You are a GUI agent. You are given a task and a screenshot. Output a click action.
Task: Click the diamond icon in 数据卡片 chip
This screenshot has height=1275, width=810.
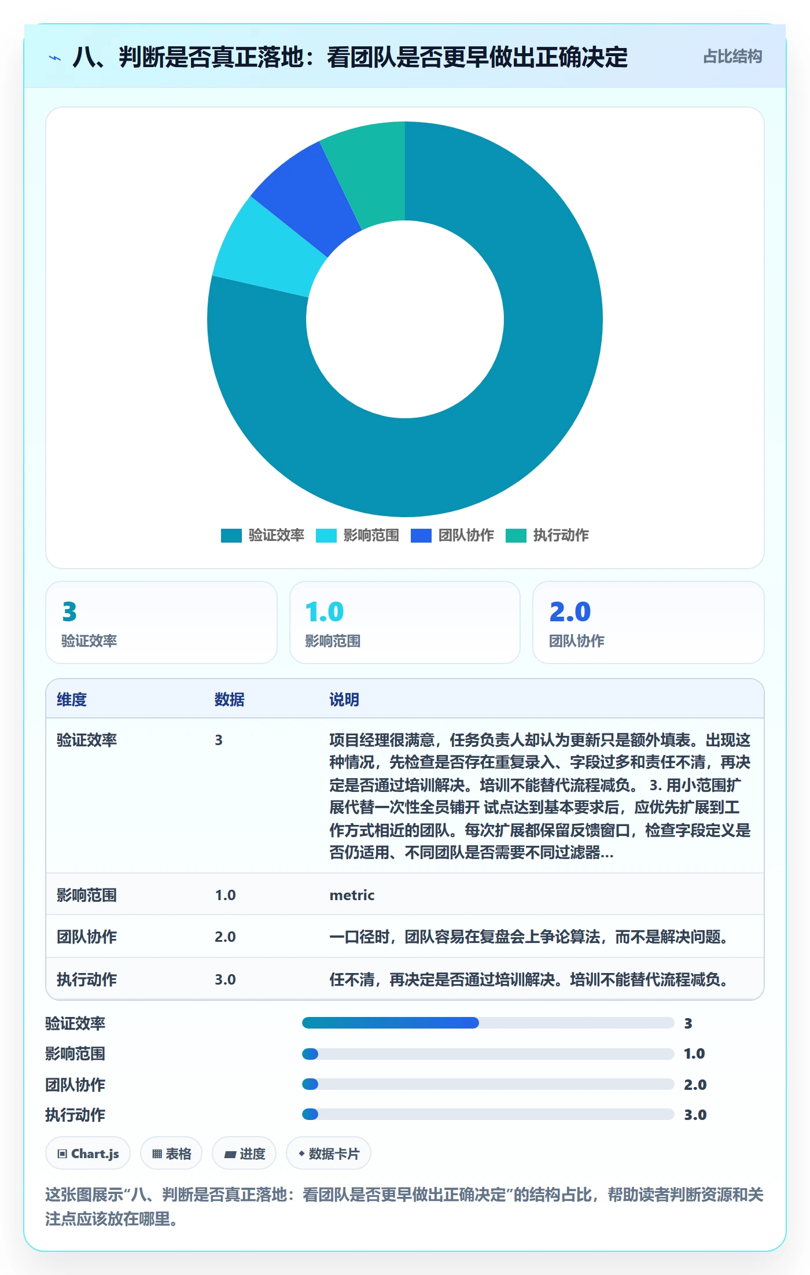(301, 1154)
